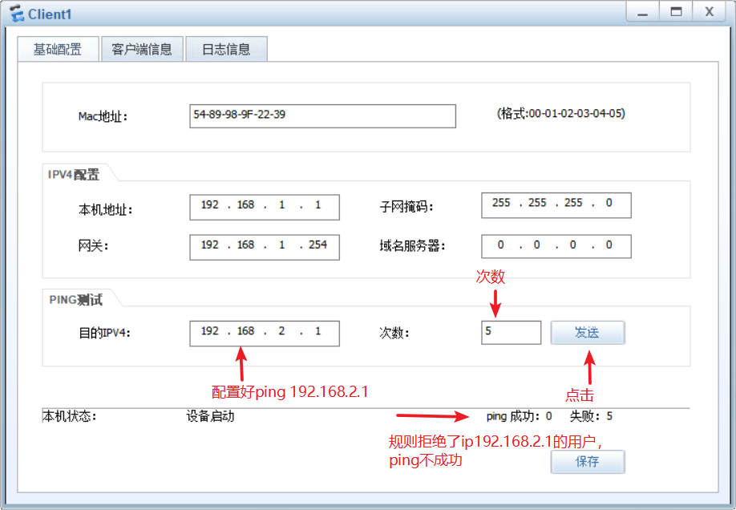
Task: Click the 网关 label
Action: [94, 245]
